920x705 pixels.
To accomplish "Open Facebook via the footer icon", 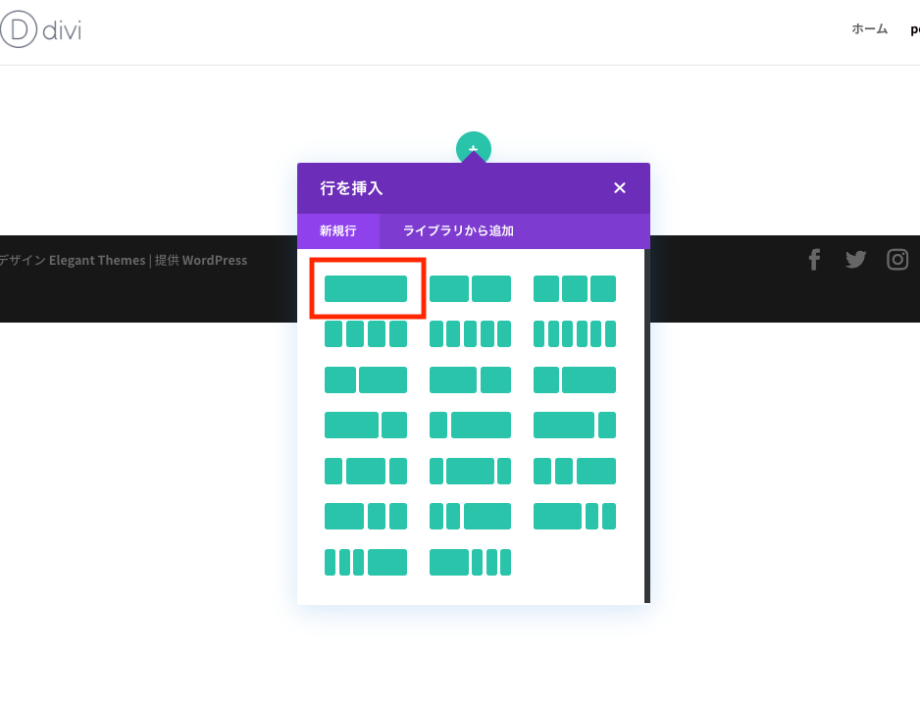I will (x=814, y=259).
